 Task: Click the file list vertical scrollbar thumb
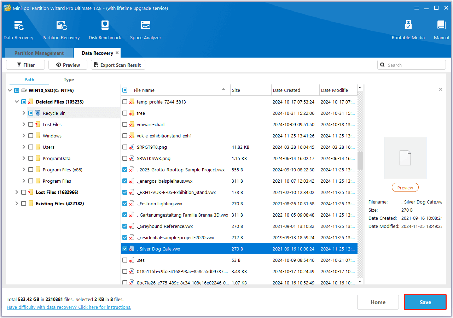tap(360, 161)
